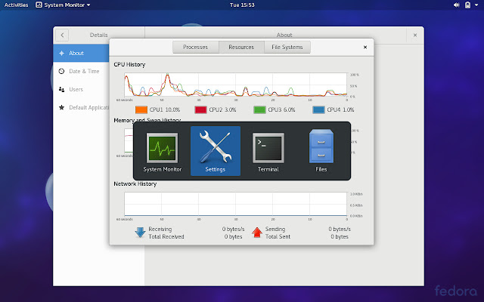Switch to the Resources tab
The height and width of the screenshot is (302, 484).
coord(241,47)
